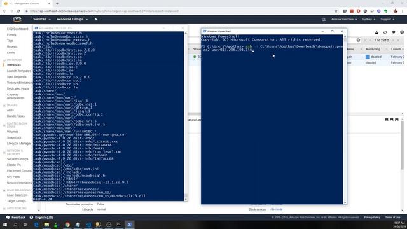Select the last detail pane layout icon
The width and height of the screenshot is (407, 229).
coord(396,120)
